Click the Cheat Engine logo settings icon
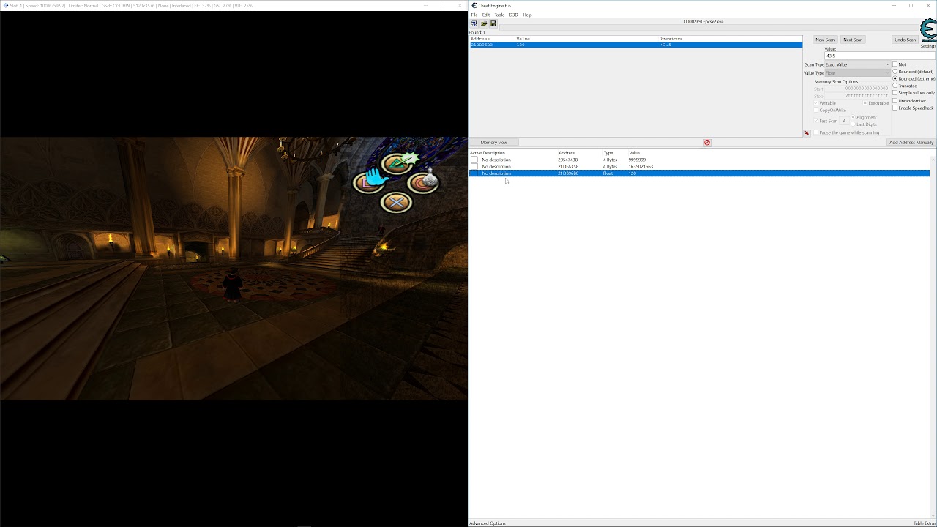The image size is (937, 527). [x=928, y=31]
